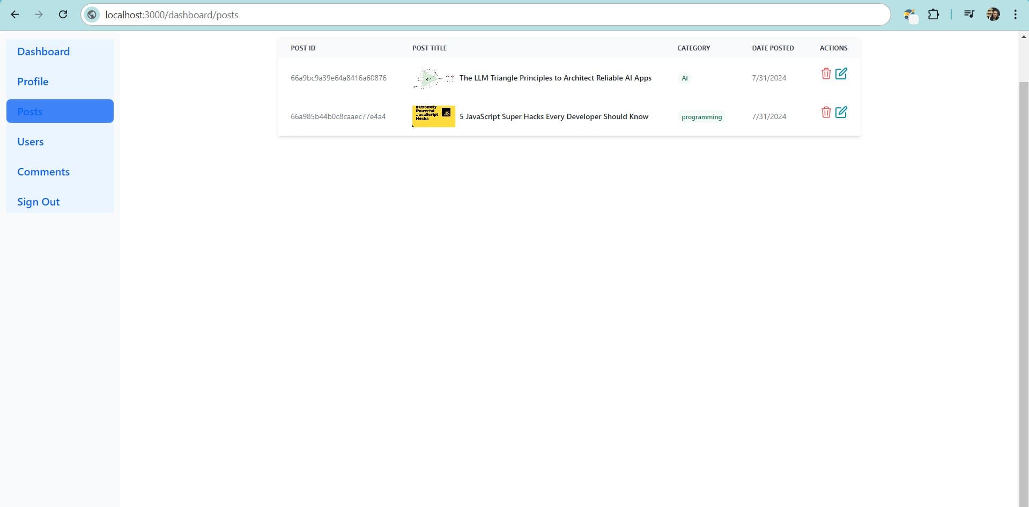
Task: Click Sign Out in the sidebar
Action: coord(38,202)
